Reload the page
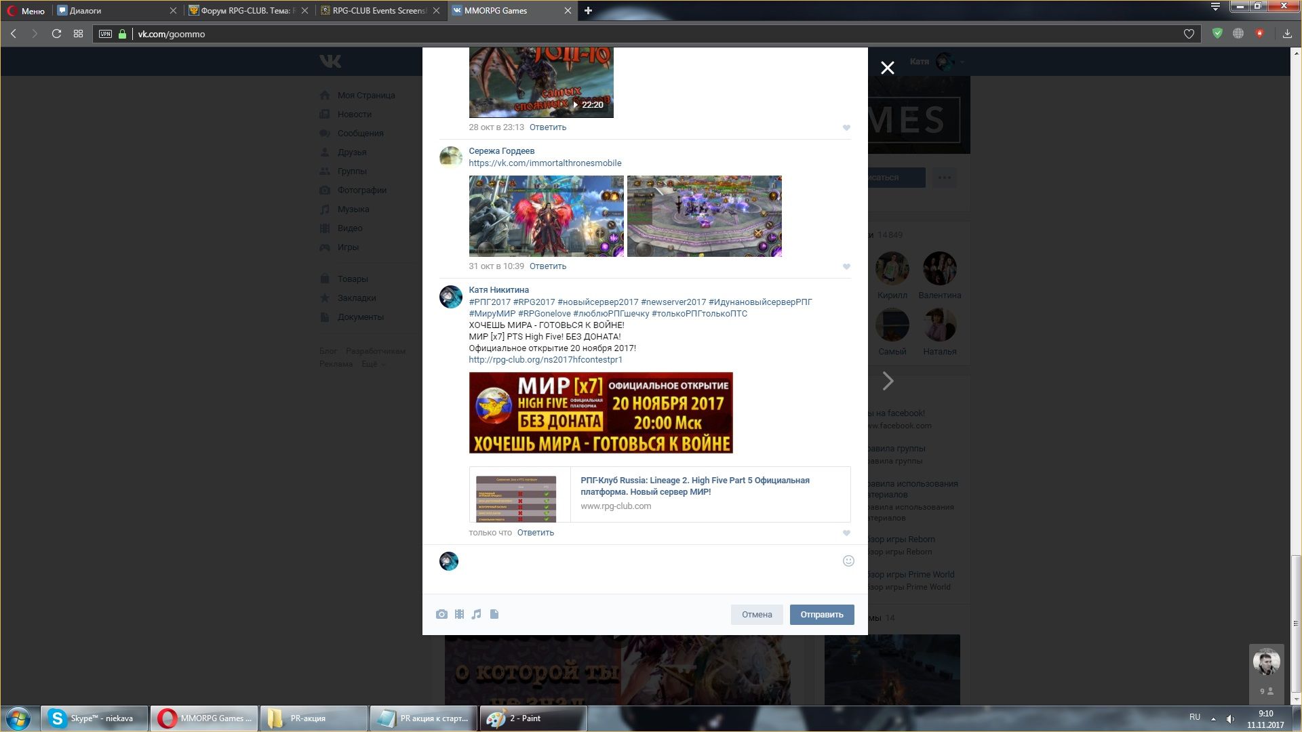The width and height of the screenshot is (1302, 732). [x=56, y=34]
